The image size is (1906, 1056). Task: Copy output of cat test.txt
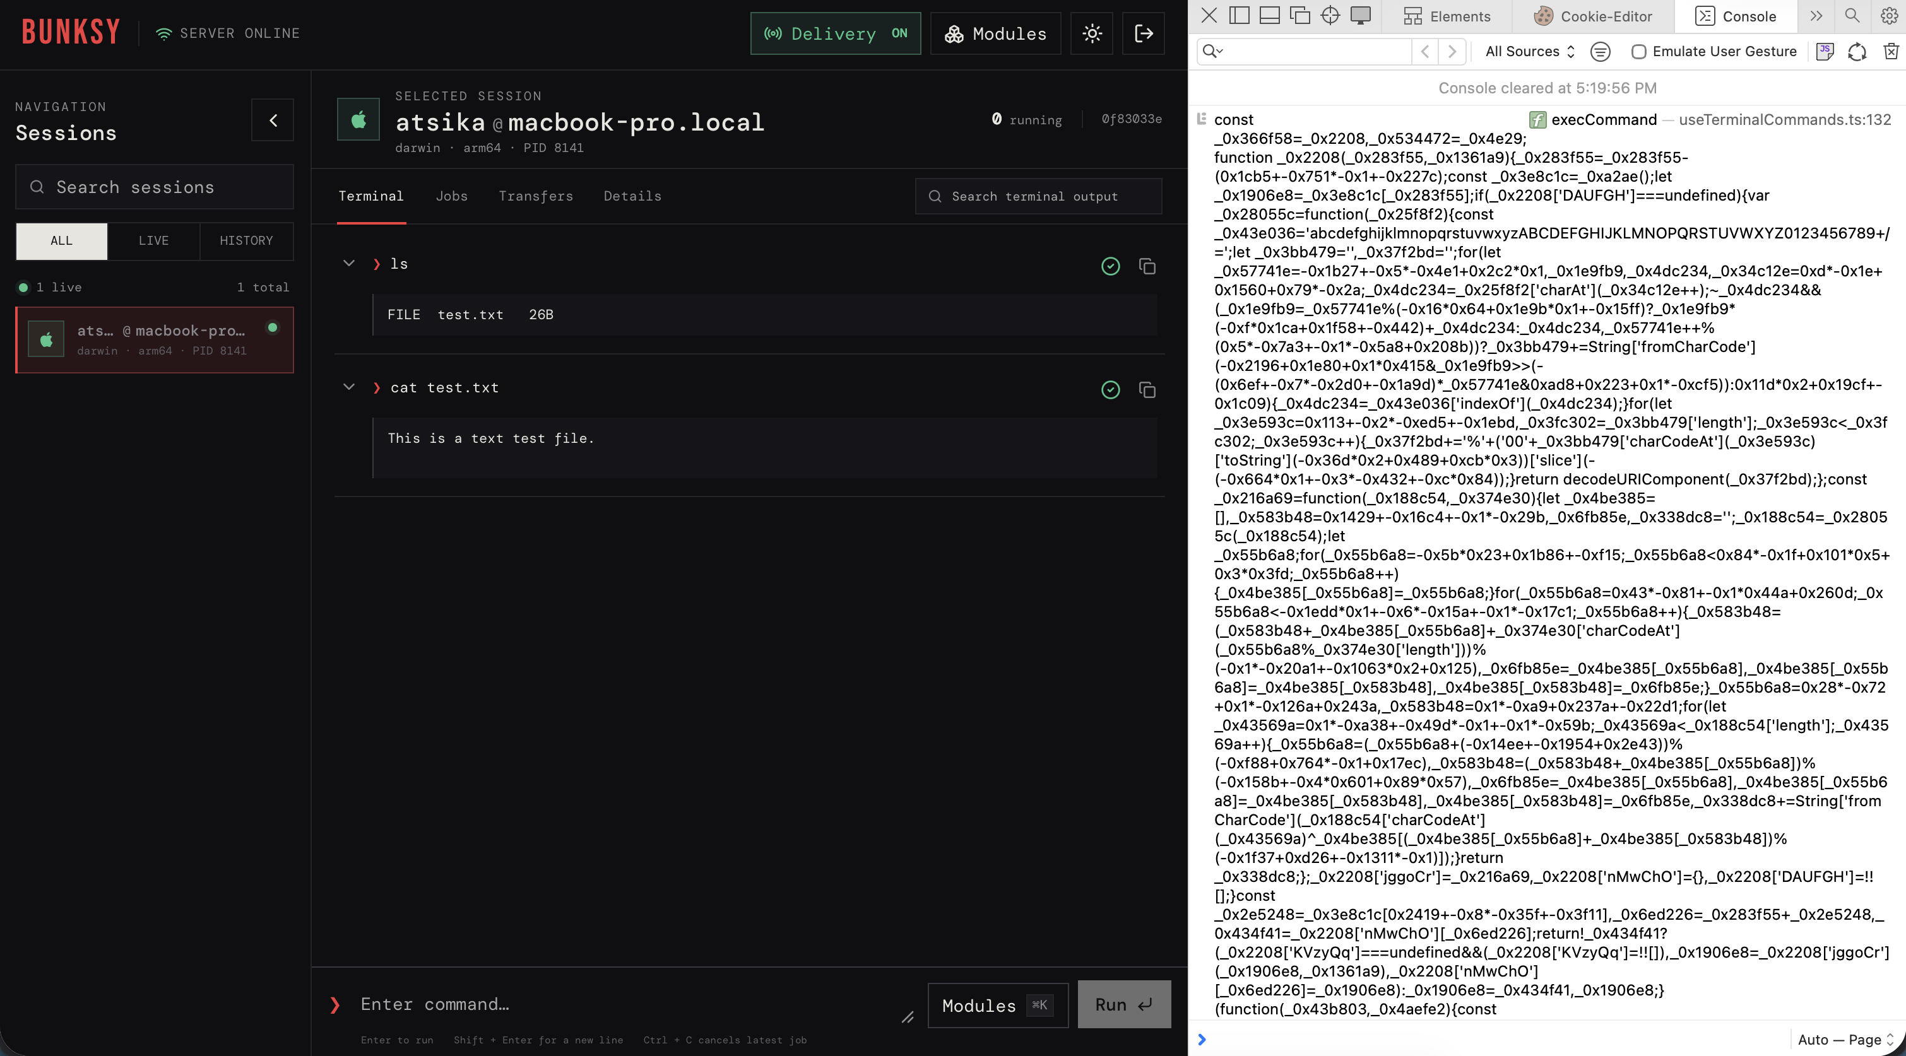(x=1147, y=390)
